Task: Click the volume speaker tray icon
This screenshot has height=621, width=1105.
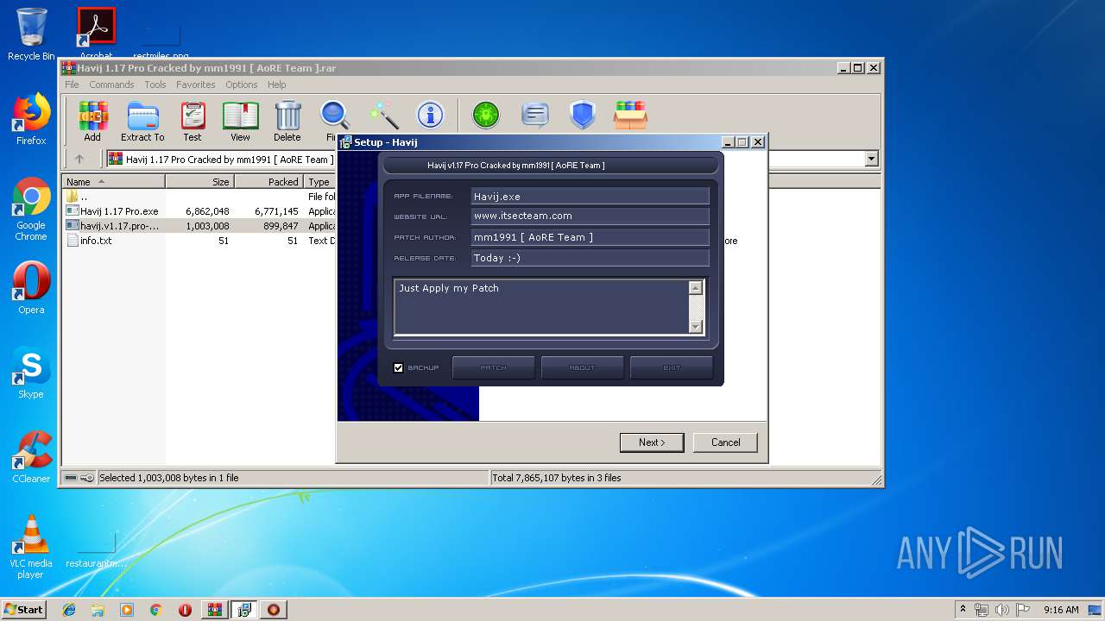Action: pos(1000,610)
